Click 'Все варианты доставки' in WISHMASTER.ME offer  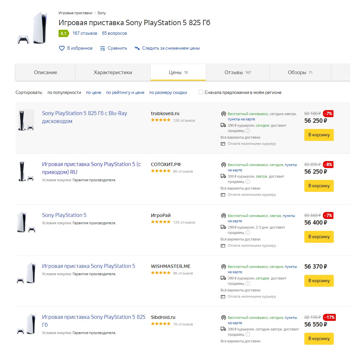pyautogui.click(x=240, y=290)
